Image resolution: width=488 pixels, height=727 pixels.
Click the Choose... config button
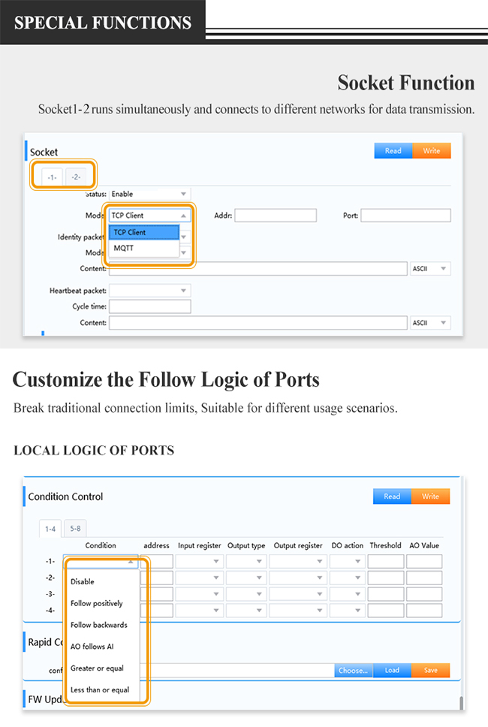[x=353, y=671]
